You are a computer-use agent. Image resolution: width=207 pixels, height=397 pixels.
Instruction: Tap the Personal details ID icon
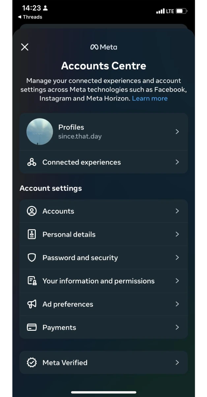click(x=32, y=234)
